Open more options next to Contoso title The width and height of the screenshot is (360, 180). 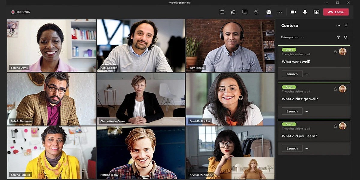[x=338, y=25]
